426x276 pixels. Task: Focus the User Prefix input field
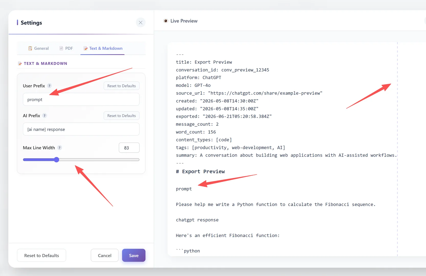pos(81,99)
